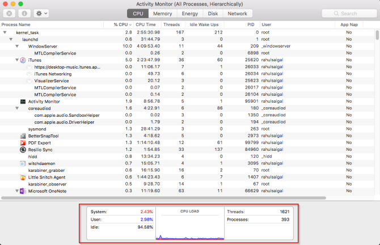
Task: Click Threads count 1621
Action: pyautogui.click(x=285, y=212)
